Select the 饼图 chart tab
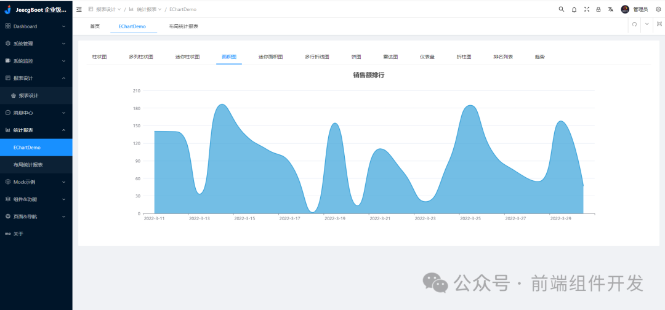The height and width of the screenshot is (310, 665). pyautogui.click(x=357, y=57)
